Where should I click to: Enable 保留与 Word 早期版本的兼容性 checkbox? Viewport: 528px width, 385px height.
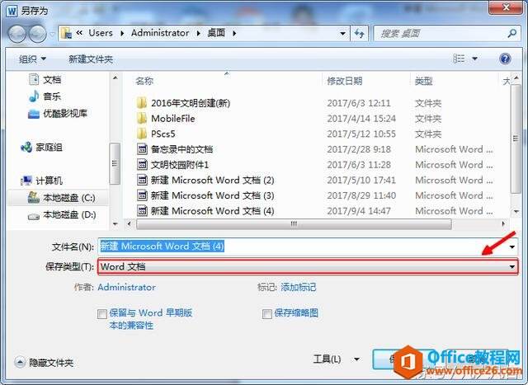tap(101, 314)
